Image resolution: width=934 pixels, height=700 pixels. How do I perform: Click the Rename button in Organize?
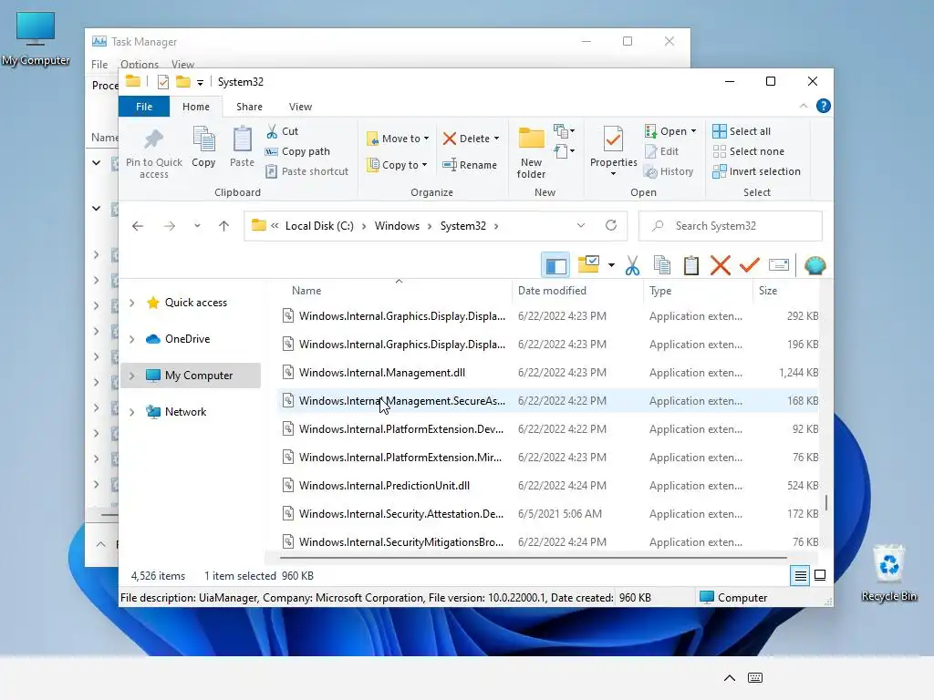click(470, 165)
